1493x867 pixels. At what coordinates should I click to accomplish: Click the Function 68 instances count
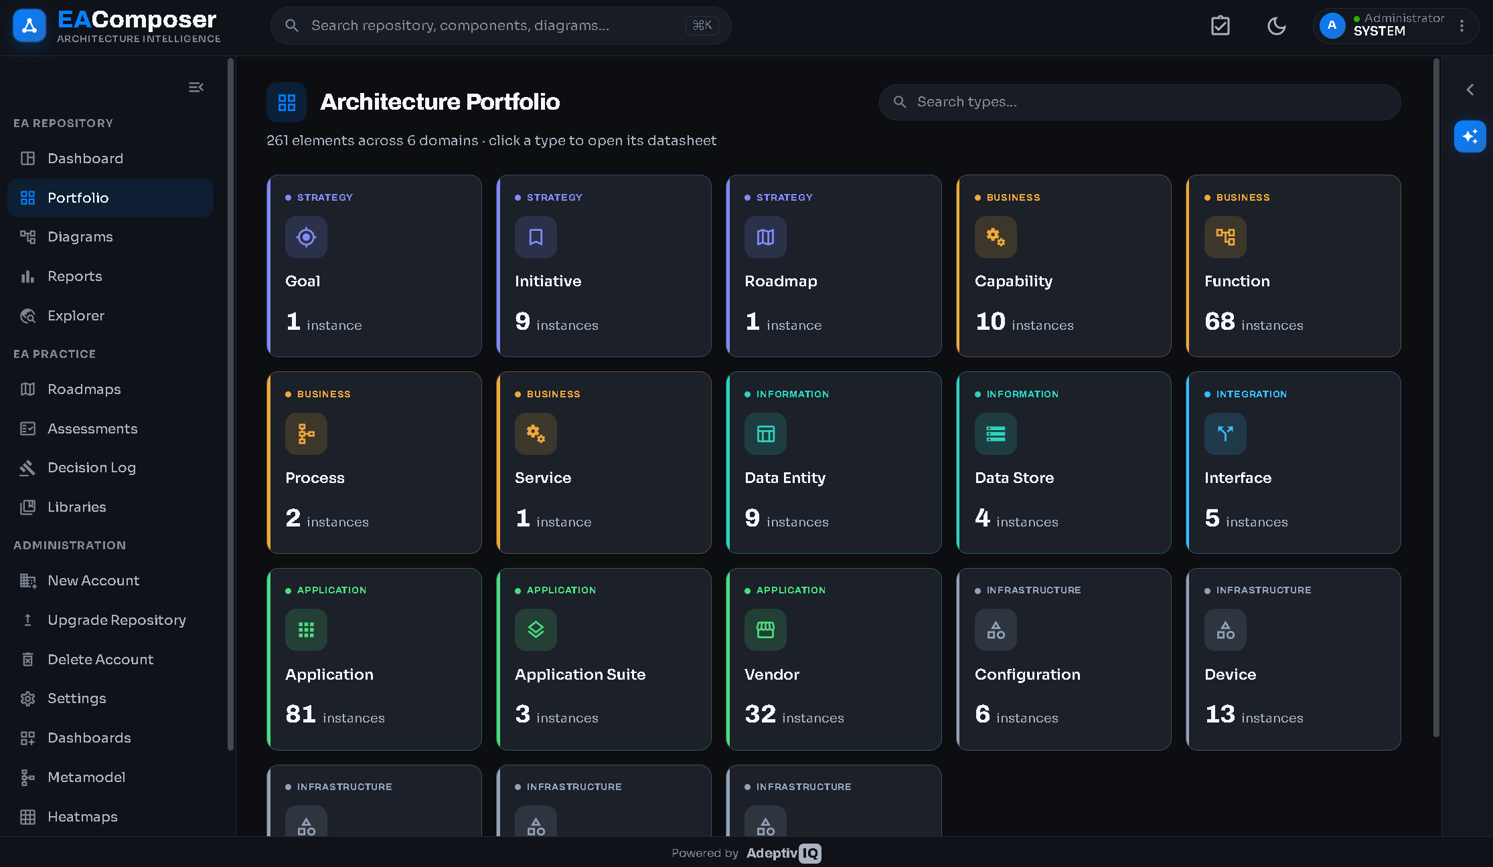click(1253, 322)
